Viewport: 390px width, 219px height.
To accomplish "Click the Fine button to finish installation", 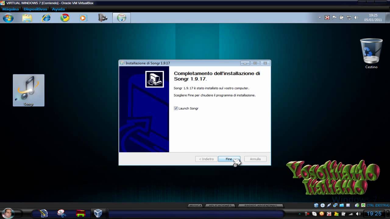I will click(x=229, y=159).
